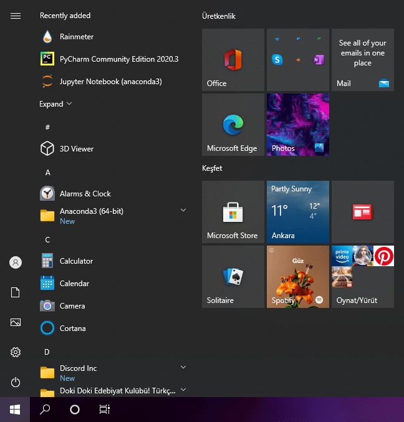Click the letter A section header
The height and width of the screenshot is (422, 404).
[x=47, y=173]
